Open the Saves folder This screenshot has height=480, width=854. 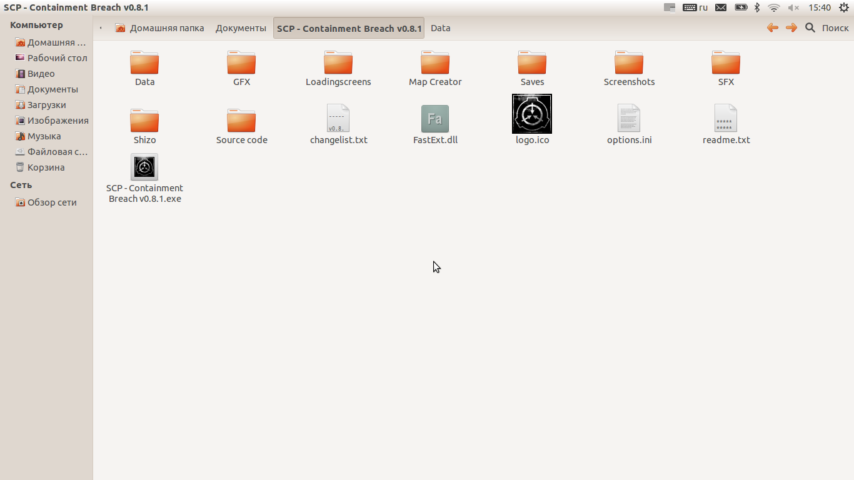[532, 62]
